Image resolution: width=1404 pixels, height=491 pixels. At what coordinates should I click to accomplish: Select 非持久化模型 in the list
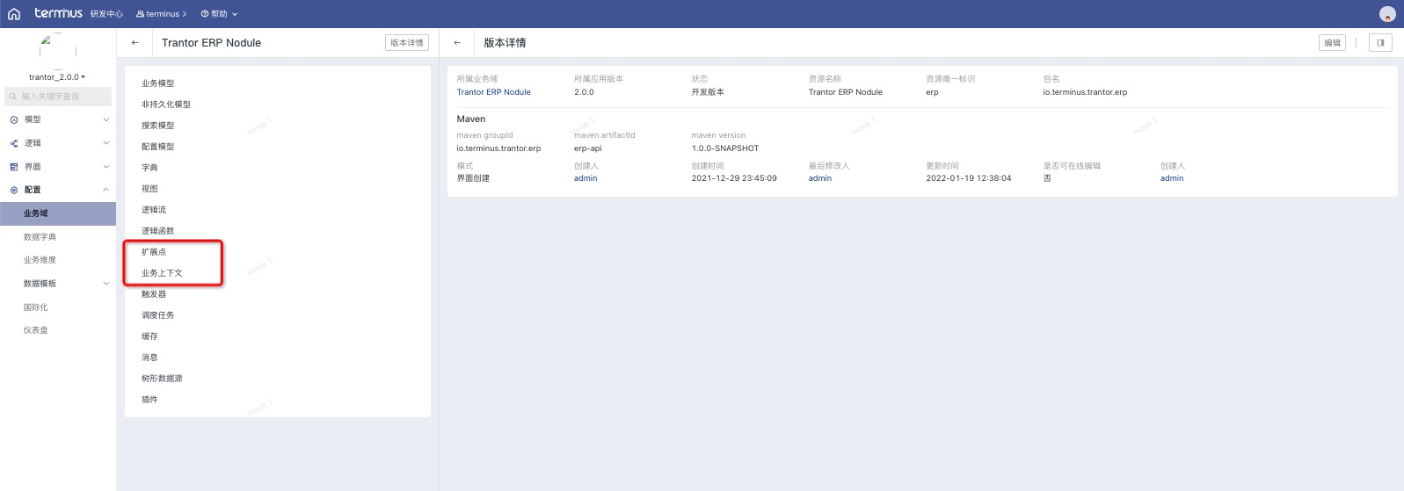tap(166, 105)
